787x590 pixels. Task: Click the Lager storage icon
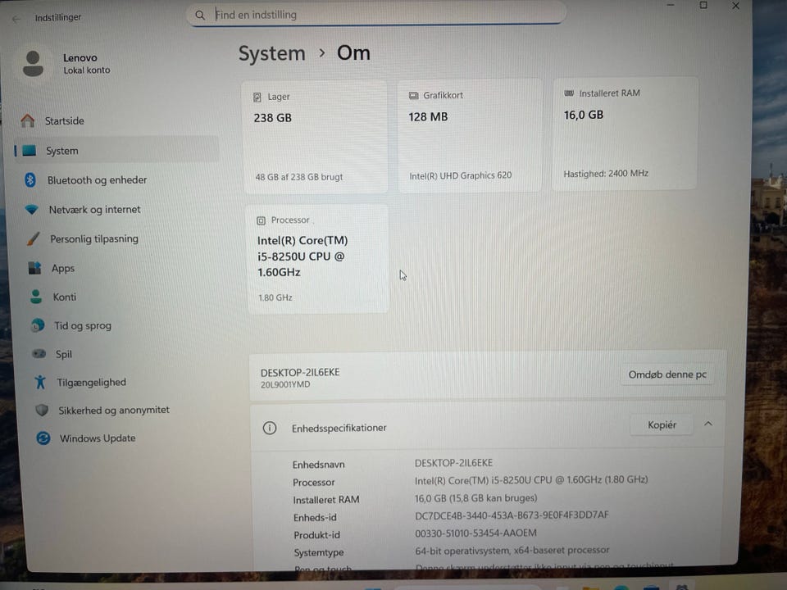tap(257, 97)
